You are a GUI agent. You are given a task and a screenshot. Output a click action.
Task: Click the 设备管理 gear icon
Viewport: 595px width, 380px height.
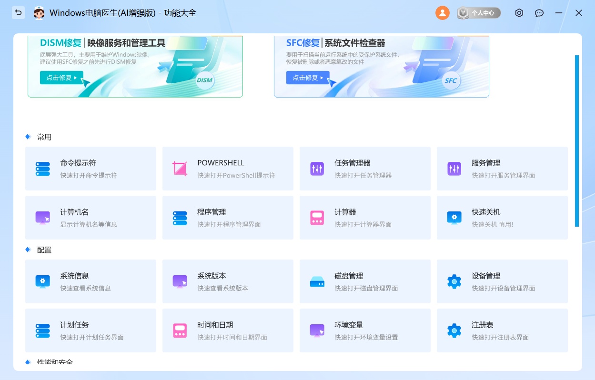tap(454, 281)
